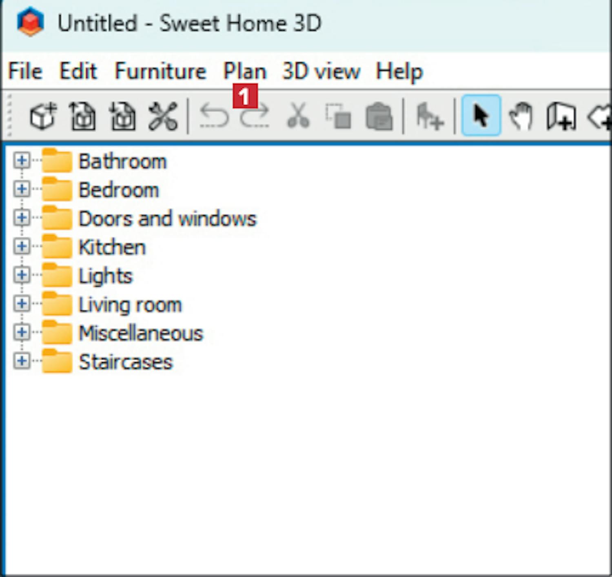Click the Sweet Home 3D app logo
This screenshot has height=577, width=612.
[x=30, y=22]
